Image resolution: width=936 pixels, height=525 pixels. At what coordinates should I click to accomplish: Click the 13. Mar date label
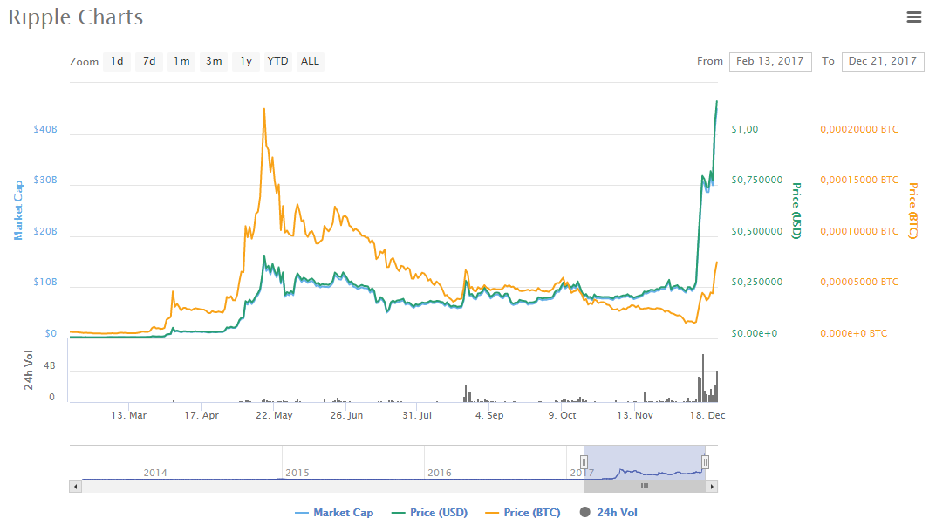[x=129, y=415]
